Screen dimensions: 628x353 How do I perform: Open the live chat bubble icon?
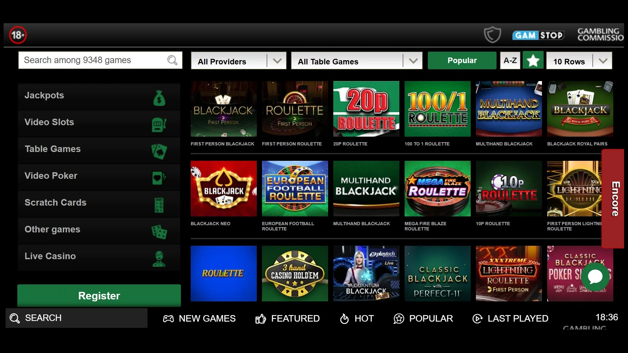pyautogui.click(x=595, y=277)
